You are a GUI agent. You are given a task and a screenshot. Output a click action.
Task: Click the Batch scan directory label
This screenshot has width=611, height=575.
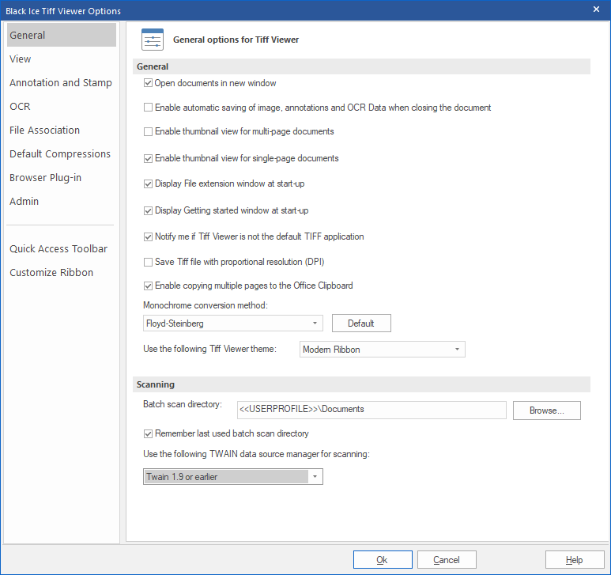pos(183,404)
